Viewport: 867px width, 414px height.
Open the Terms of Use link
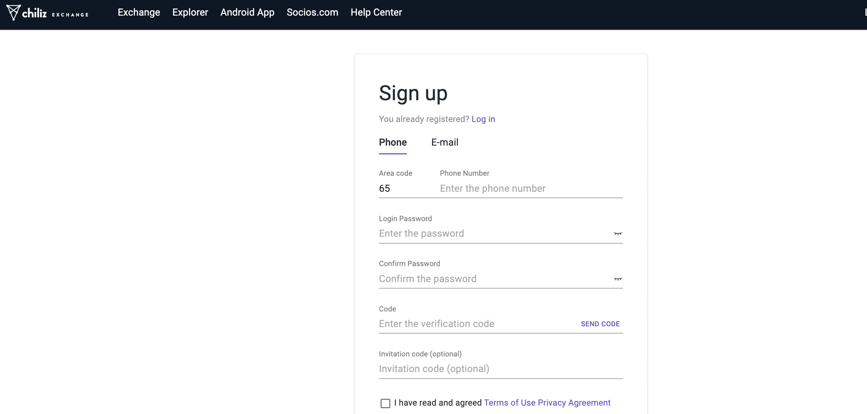pos(509,403)
